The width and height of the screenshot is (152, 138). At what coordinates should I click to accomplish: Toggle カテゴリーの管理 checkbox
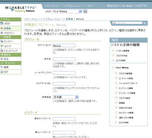pyautogui.click(x=116, y=112)
